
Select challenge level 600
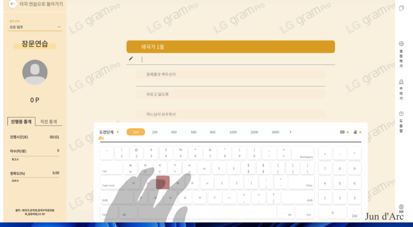pyautogui.click(x=193, y=132)
